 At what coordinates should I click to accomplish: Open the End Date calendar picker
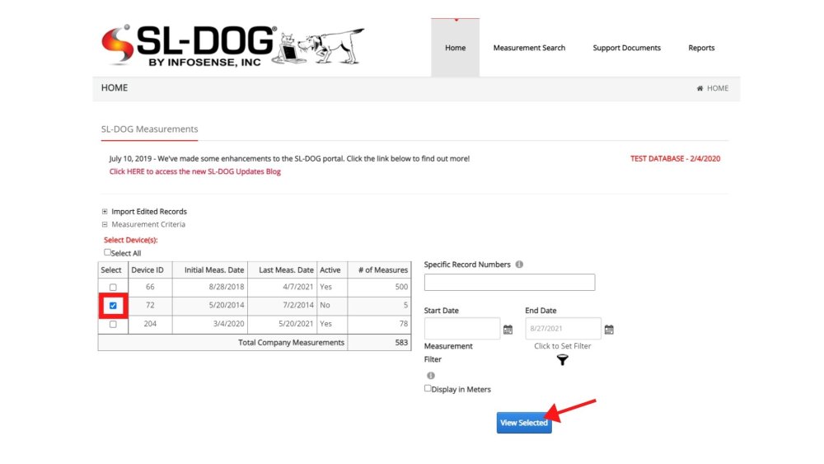pyautogui.click(x=609, y=330)
